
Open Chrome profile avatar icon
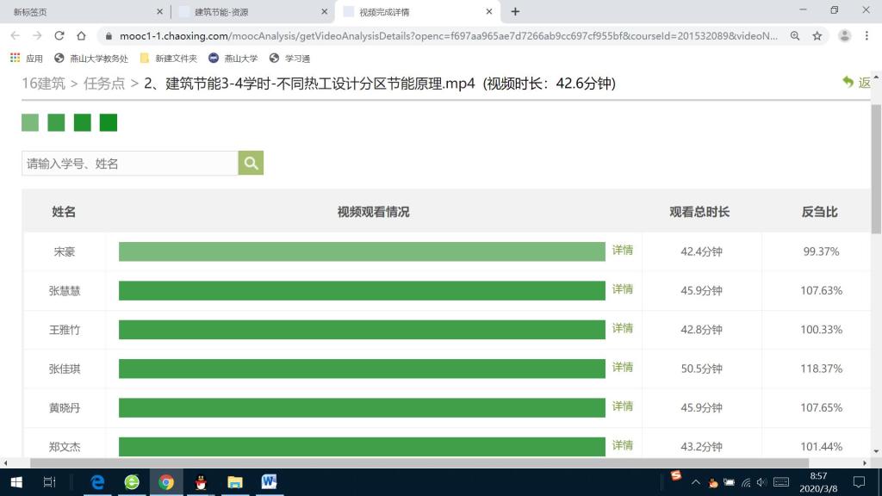coord(845,36)
